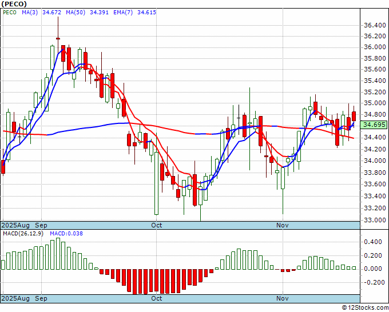Click the 0.000 MACD axis label

[x=373, y=269]
